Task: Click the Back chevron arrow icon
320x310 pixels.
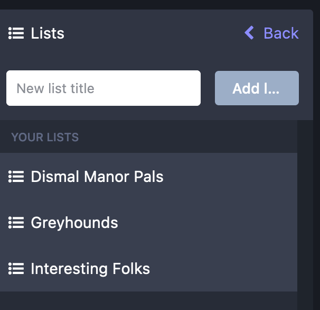Action: [250, 33]
